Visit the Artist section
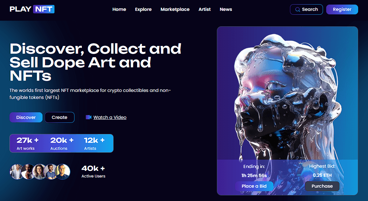Screen dimensions: 368x201 click(x=205, y=9)
